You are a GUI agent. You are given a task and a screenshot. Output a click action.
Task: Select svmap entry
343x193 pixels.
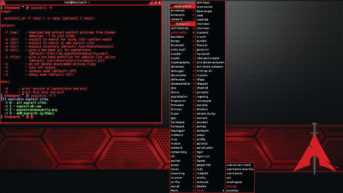[x=201, y=127]
